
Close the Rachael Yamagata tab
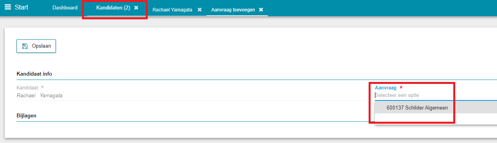click(x=200, y=10)
